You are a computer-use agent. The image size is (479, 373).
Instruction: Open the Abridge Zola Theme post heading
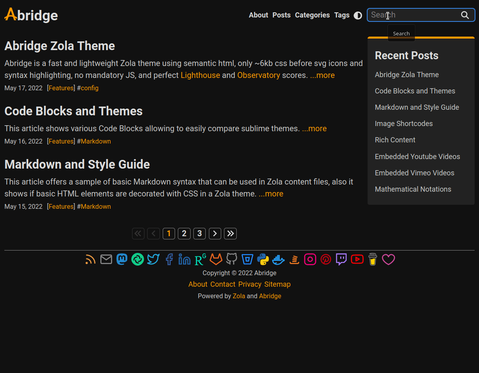(x=60, y=46)
